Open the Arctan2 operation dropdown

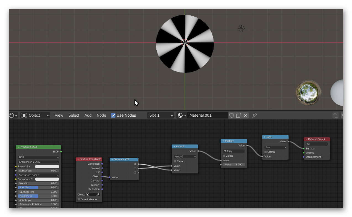(x=185, y=157)
